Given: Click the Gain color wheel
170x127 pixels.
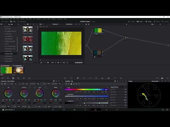Looking at the screenshot, I should [40, 93].
